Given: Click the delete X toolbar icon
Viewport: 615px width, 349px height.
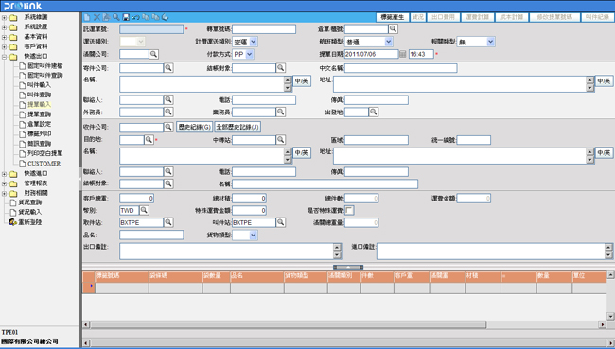Looking at the screenshot, I should 97,17.
